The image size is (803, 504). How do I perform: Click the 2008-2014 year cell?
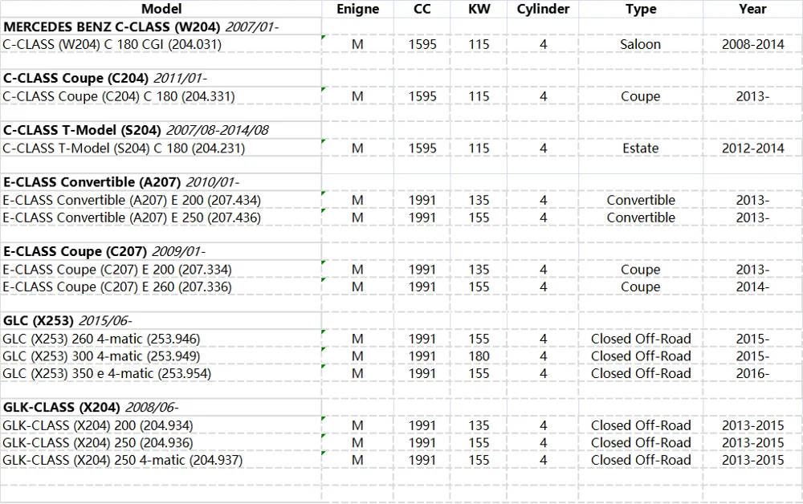[x=753, y=44]
